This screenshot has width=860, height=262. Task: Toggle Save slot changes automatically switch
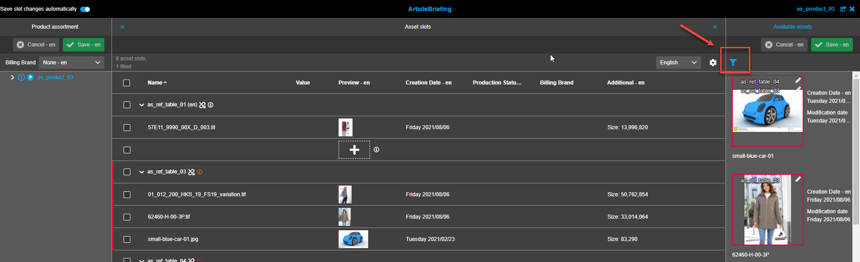85,9
